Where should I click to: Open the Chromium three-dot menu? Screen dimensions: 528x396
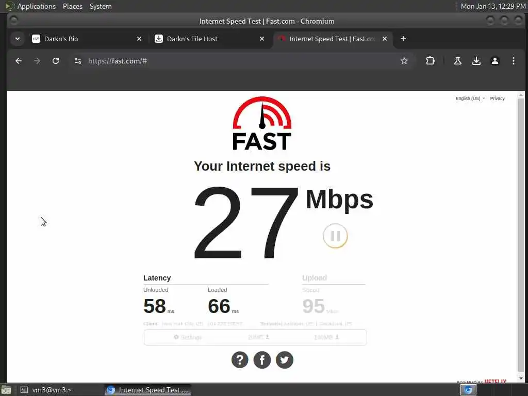click(x=513, y=61)
